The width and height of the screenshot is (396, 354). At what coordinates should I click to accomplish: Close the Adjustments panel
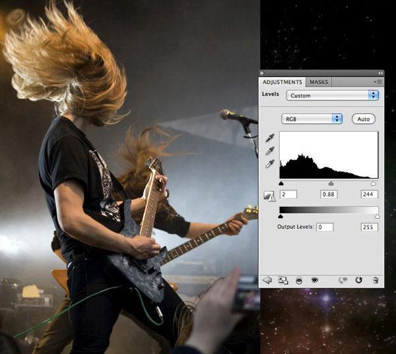point(261,73)
